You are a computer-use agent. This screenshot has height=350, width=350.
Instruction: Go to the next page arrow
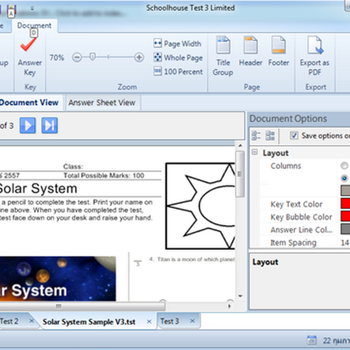tap(28, 126)
